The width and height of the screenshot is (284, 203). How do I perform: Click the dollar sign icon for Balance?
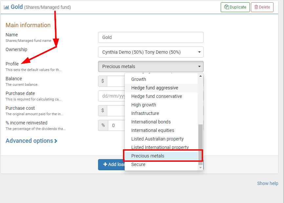pos(103,81)
